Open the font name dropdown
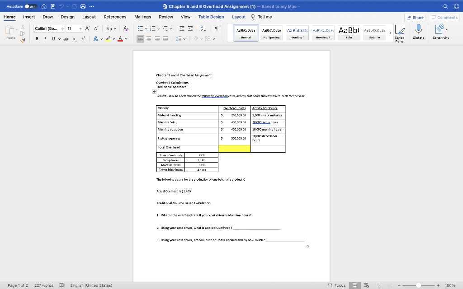This screenshot has width=463, height=289. coord(48,28)
